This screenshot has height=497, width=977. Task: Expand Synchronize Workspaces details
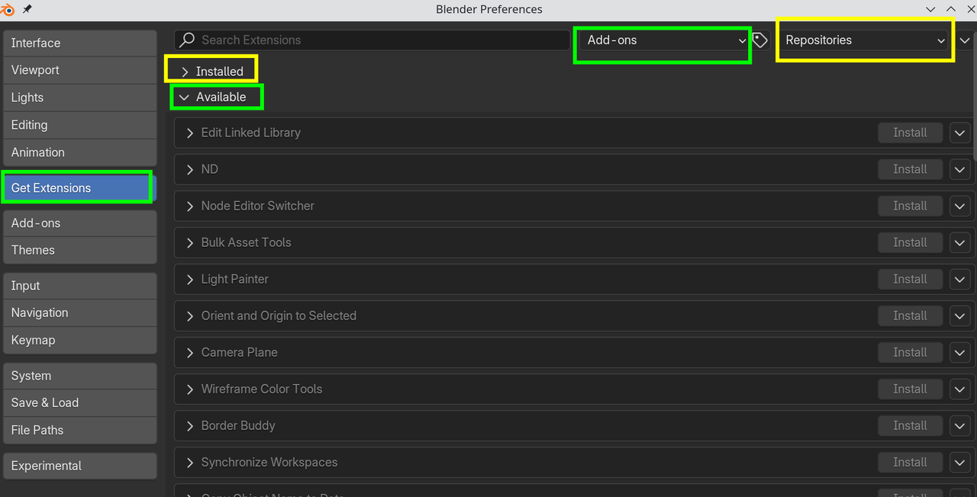(190, 462)
